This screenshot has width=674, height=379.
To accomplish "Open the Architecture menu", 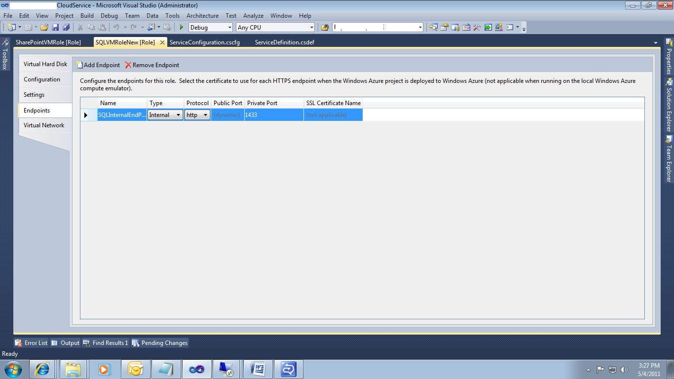I will tap(202, 15).
